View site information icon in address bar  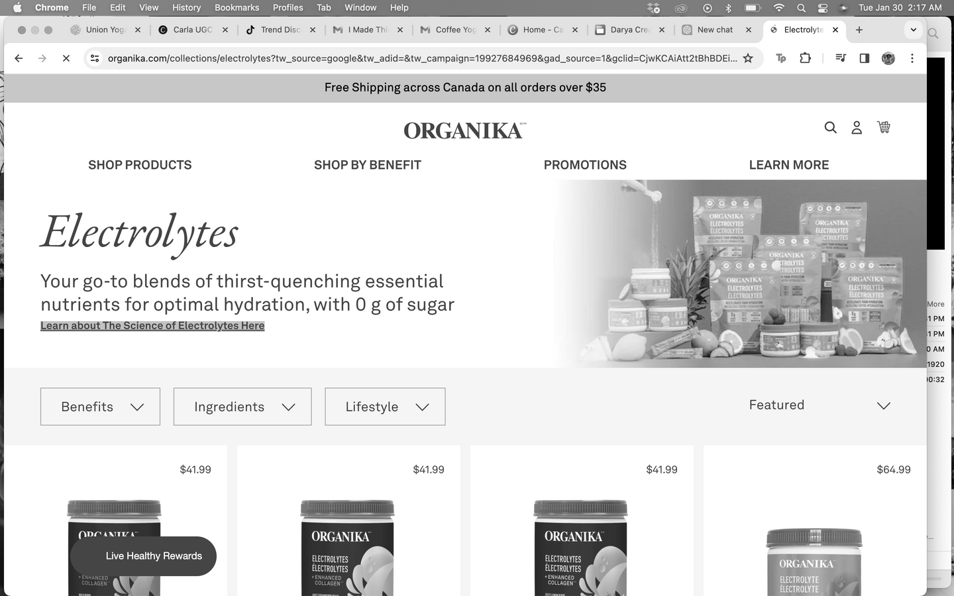[x=95, y=58]
